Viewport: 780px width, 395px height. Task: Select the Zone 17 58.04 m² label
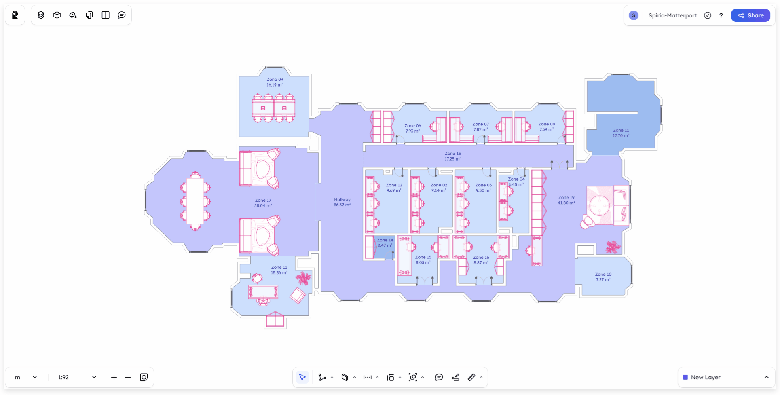tap(263, 203)
